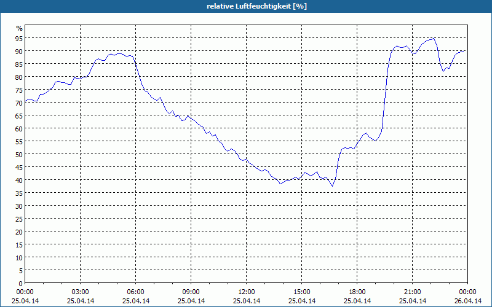Select the 55 value on the vertical axis
The width and height of the screenshot is (492, 307).
20,141
